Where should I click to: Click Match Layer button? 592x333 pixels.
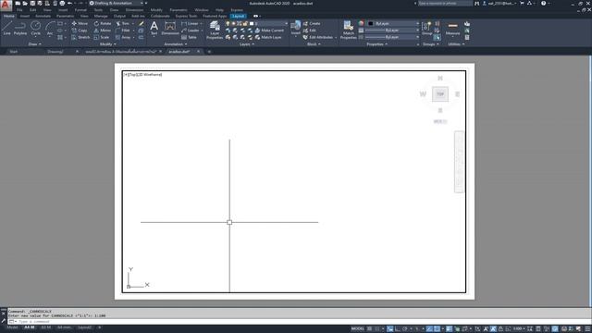coord(268,37)
